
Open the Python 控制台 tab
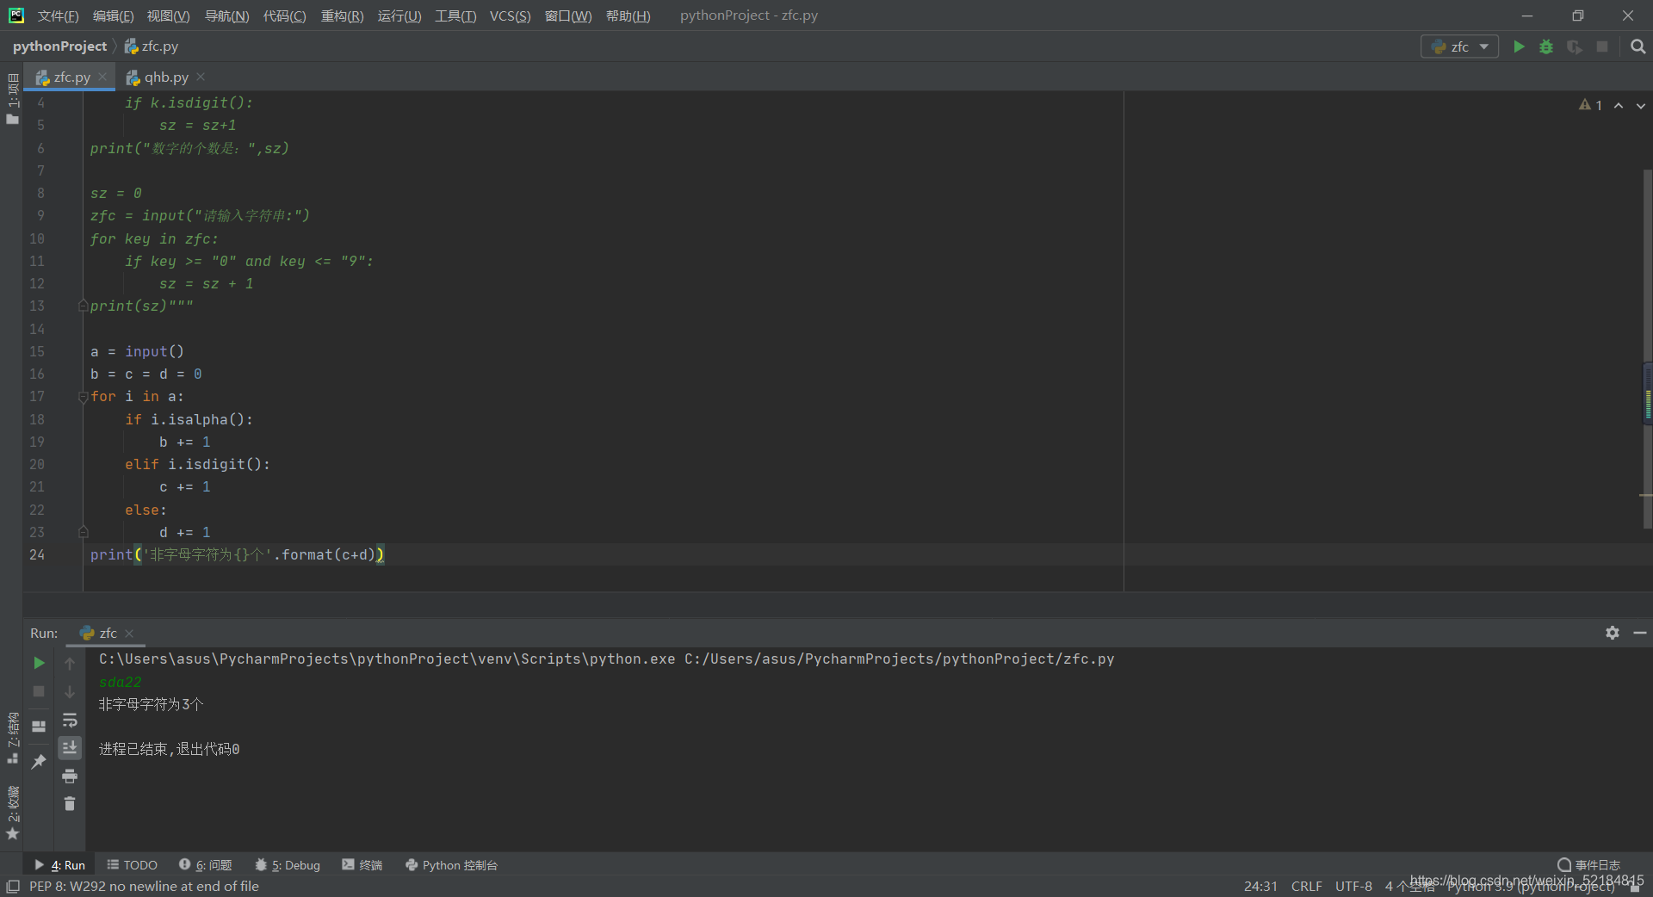tap(451, 865)
